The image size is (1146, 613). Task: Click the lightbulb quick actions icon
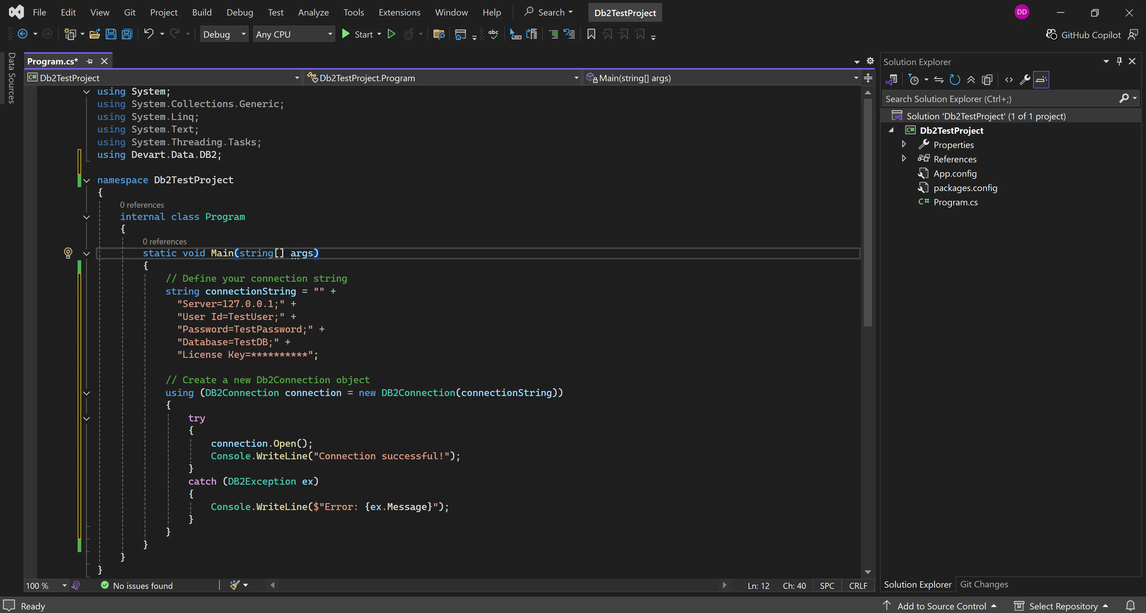click(x=68, y=253)
